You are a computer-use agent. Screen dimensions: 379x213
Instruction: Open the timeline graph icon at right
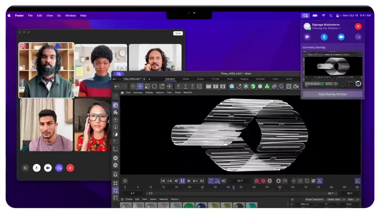coord(357,181)
